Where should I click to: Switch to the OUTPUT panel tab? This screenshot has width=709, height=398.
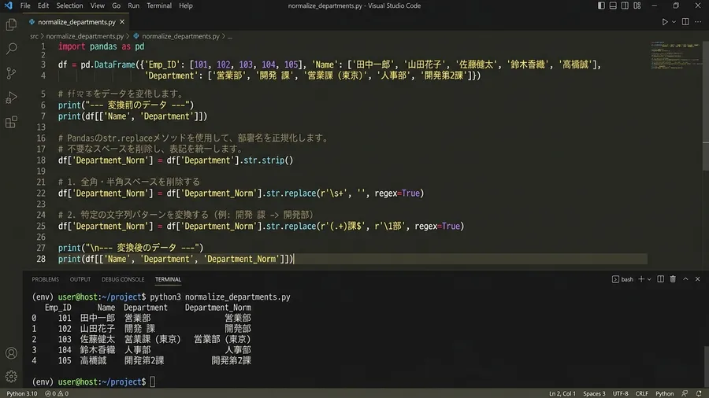(x=80, y=279)
